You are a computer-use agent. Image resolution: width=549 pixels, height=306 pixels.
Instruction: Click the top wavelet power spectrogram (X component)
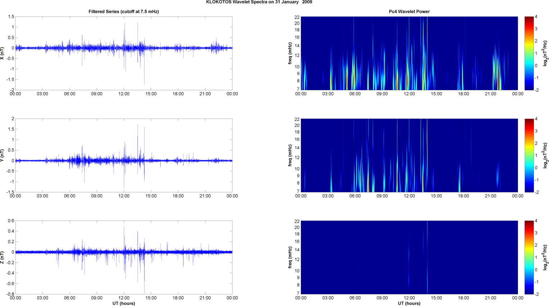pos(409,53)
